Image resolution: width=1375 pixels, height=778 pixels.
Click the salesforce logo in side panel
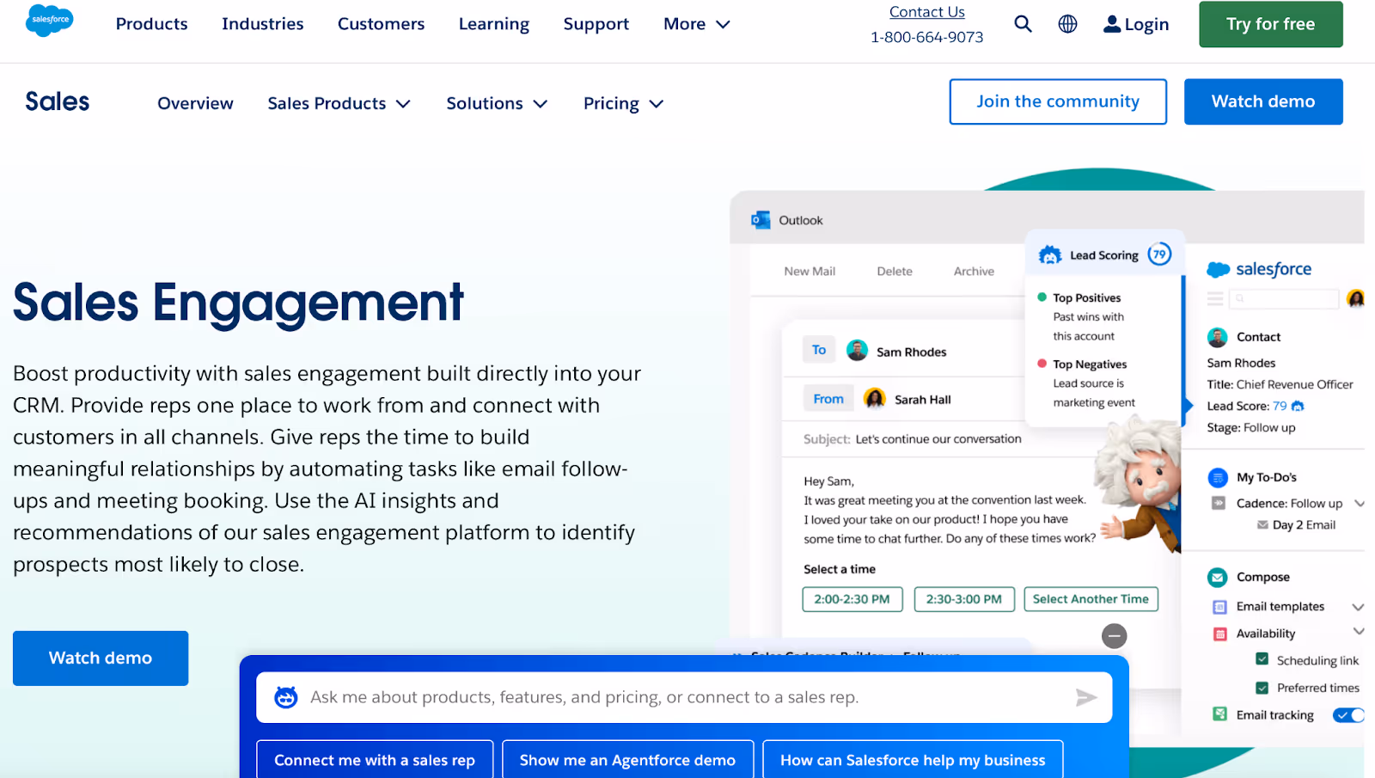tap(1259, 269)
